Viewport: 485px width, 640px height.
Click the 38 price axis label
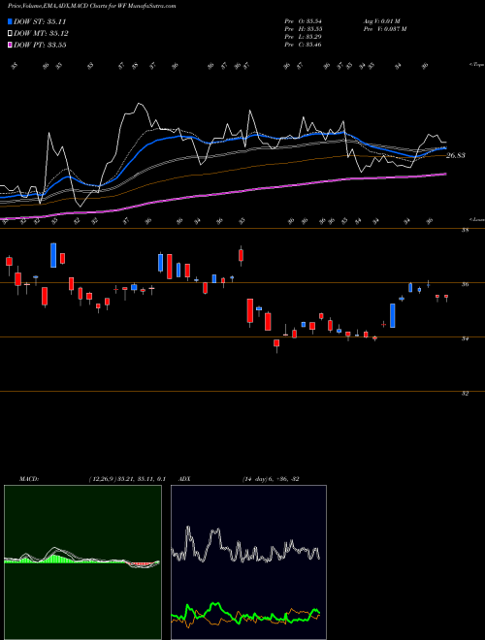click(465, 230)
